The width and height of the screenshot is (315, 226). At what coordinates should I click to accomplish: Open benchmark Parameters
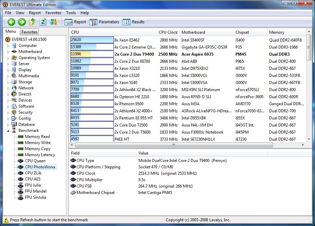pos(104,22)
